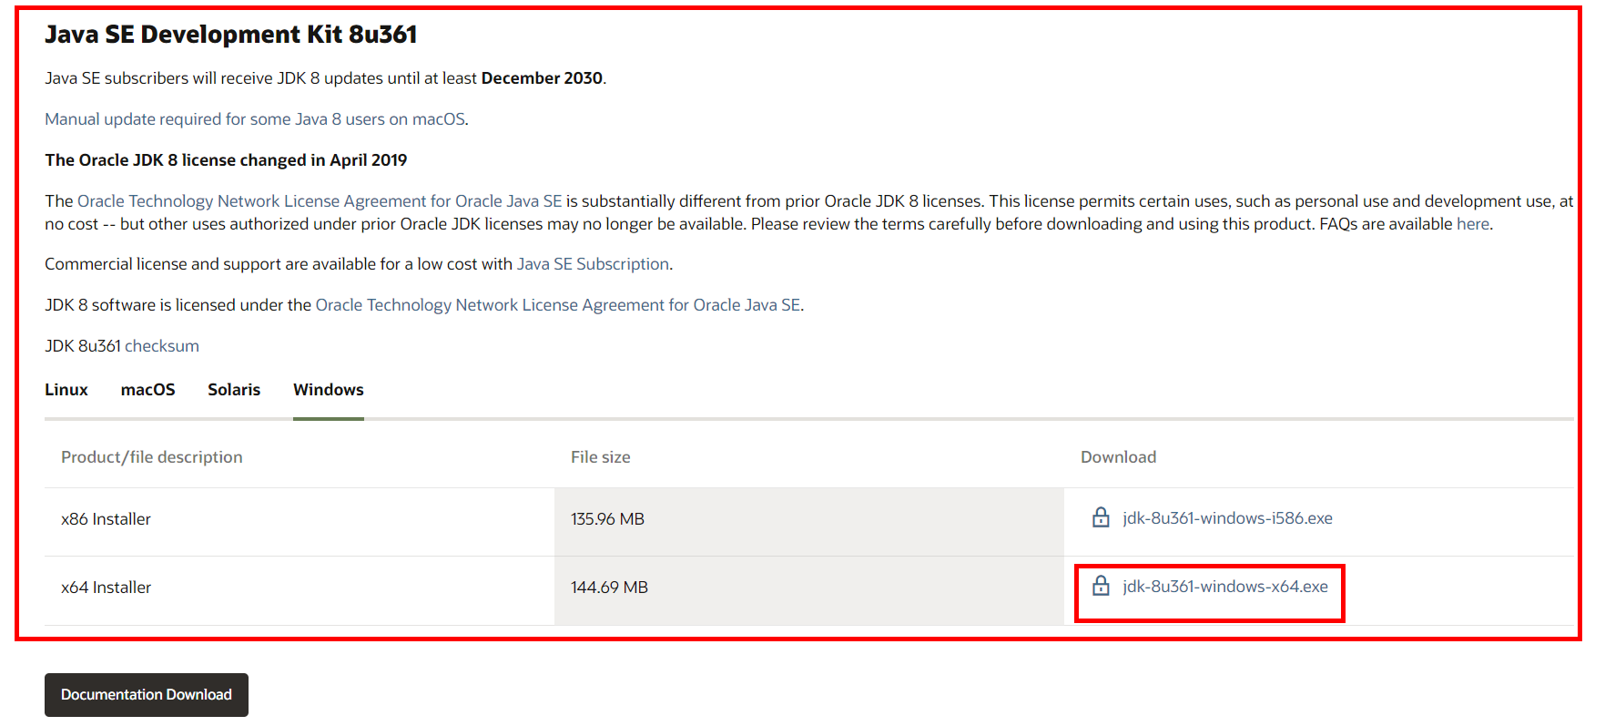Click the 'Download' column header
Viewport: 1605px width, 726px height.
[x=1118, y=457]
